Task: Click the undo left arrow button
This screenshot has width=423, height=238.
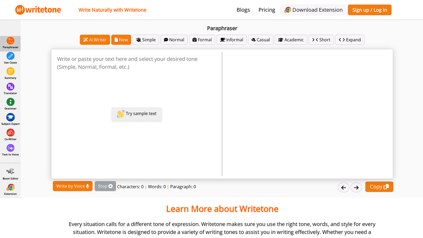Action: coord(343,188)
